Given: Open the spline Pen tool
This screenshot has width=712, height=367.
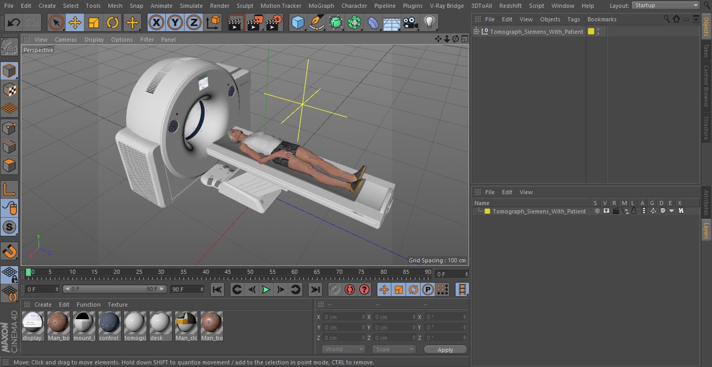Looking at the screenshot, I should point(316,22).
